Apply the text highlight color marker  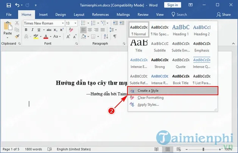tap(36, 37)
